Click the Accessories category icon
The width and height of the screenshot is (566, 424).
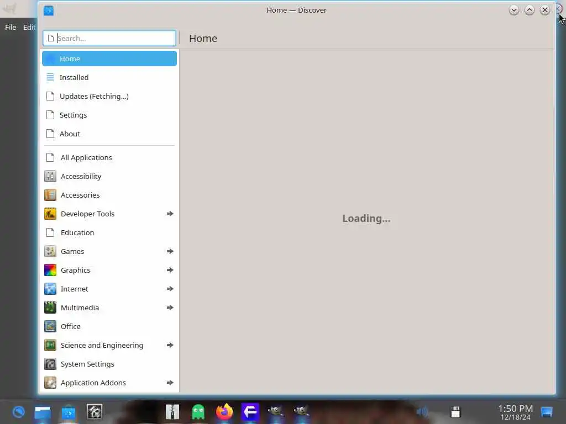50,195
